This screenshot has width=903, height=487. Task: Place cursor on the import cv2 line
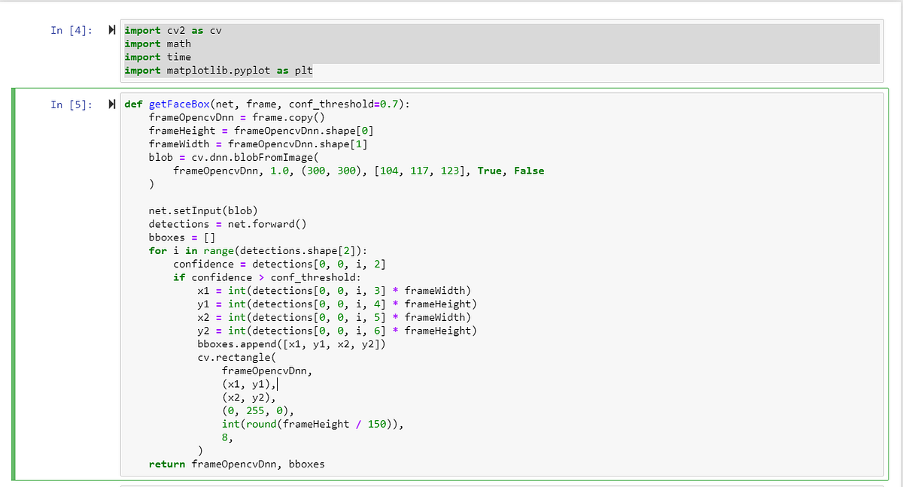(x=173, y=30)
